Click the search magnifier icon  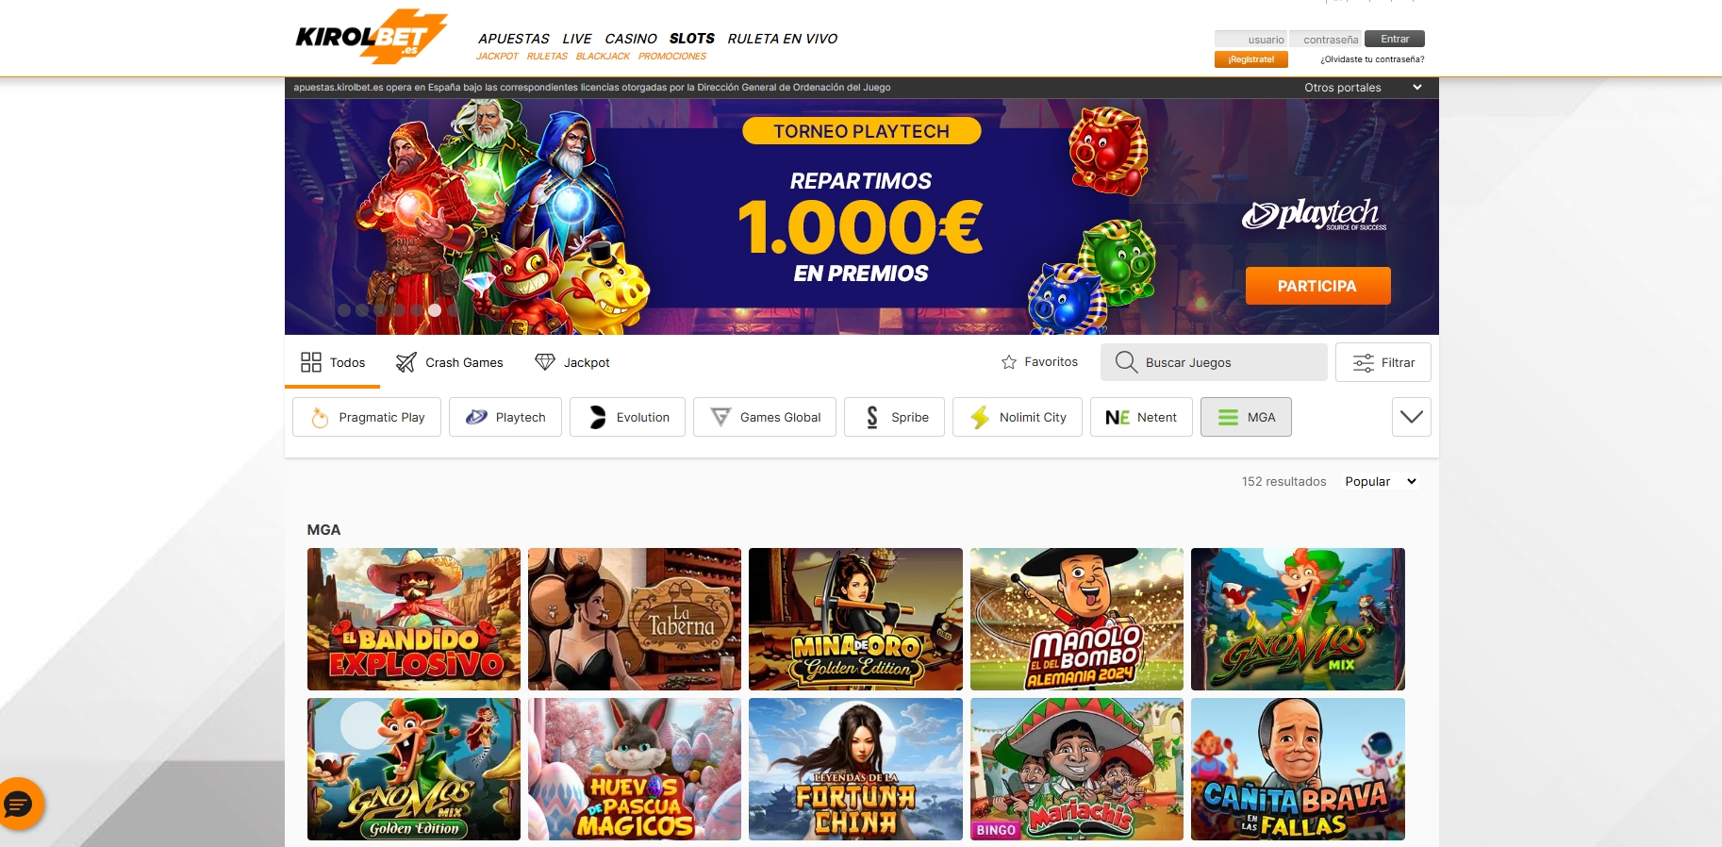(1126, 362)
